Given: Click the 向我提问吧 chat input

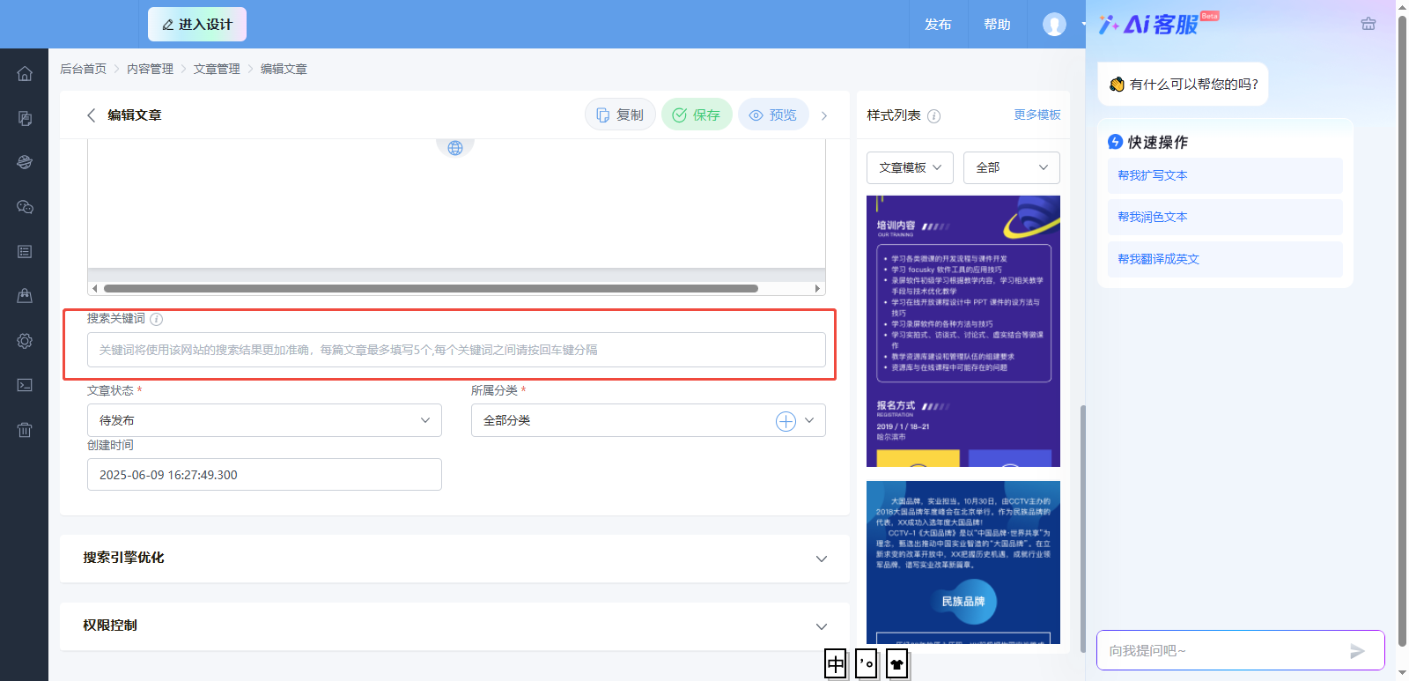Looking at the screenshot, I should (x=1222, y=651).
